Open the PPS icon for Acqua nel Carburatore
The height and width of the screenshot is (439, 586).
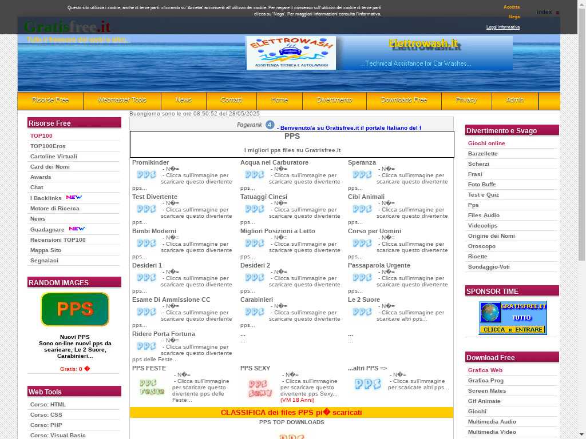pos(255,175)
